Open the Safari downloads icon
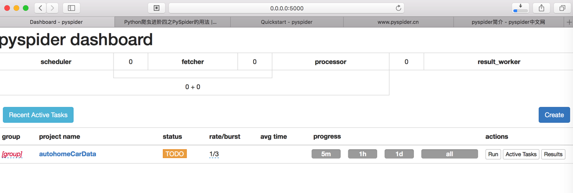573x193 pixels. (520, 8)
